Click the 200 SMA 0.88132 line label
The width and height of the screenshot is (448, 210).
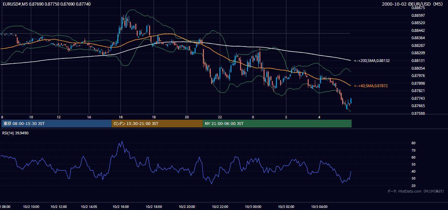pos(372,61)
